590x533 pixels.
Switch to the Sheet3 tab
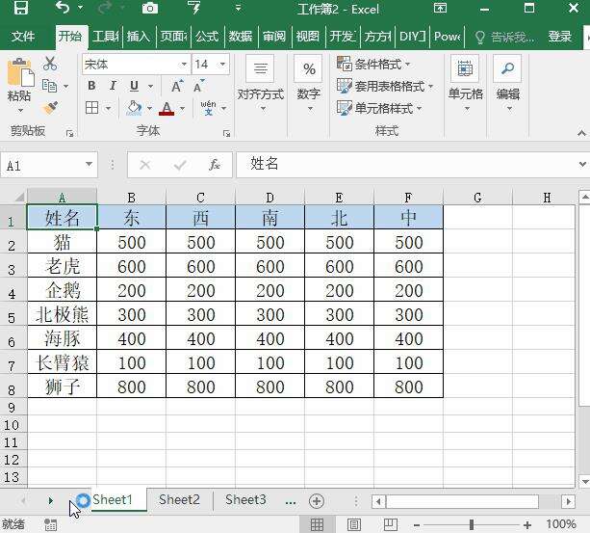click(245, 500)
